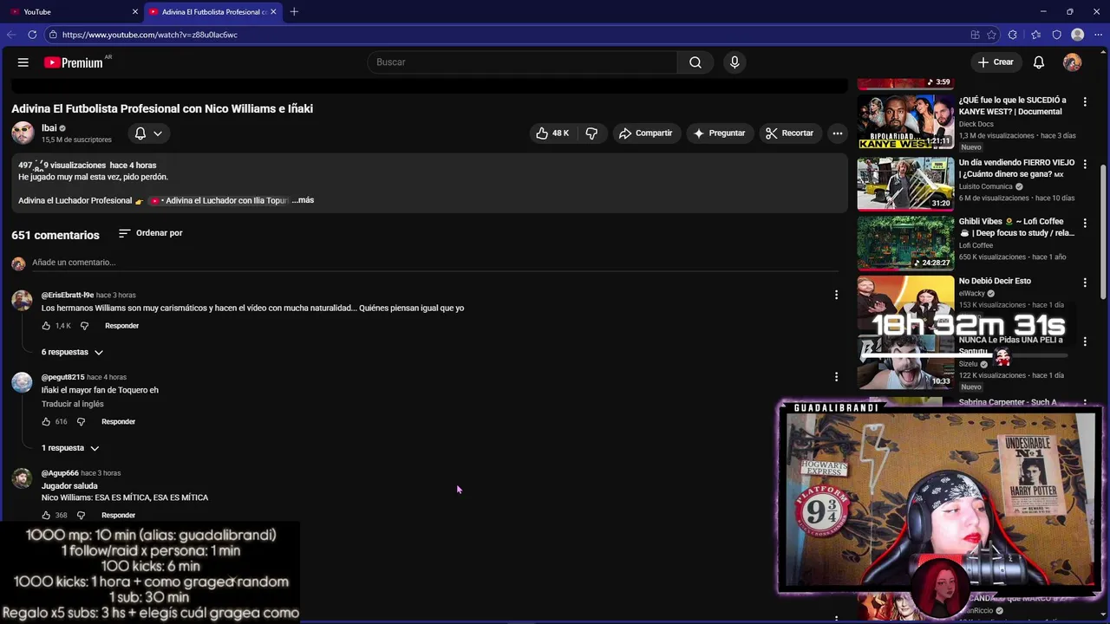Viewport: 1110px width, 624px height.
Task: Open @Agup666 commenter avatar
Action: [x=22, y=478]
